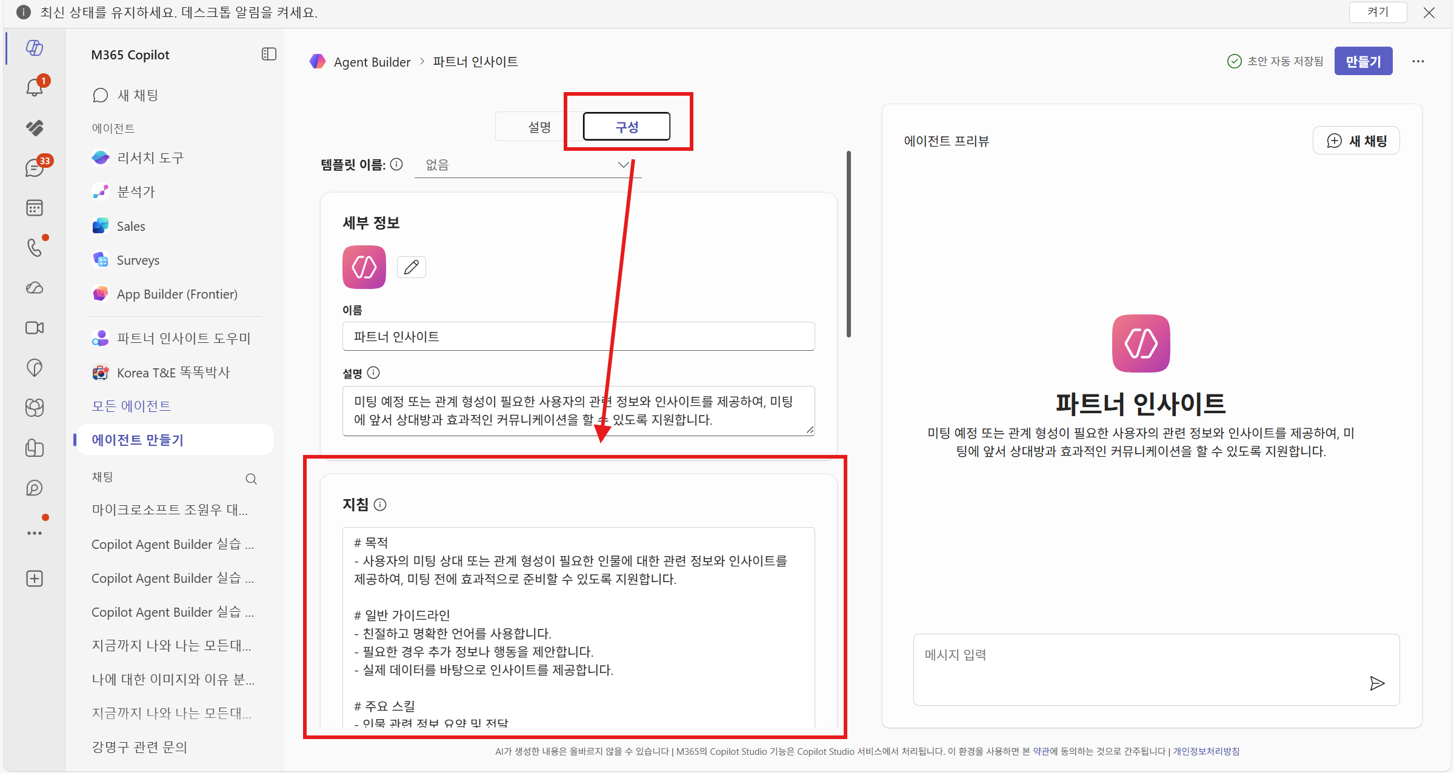This screenshot has height=773, width=1454.
Task: Select 에이전트 만들기 in sidebar
Action: pyautogui.click(x=175, y=440)
